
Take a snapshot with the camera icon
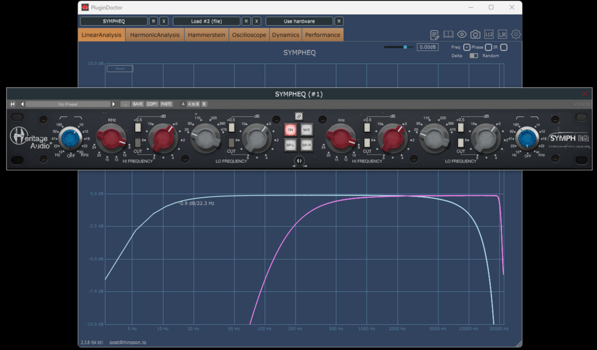(x=475, y=34)
